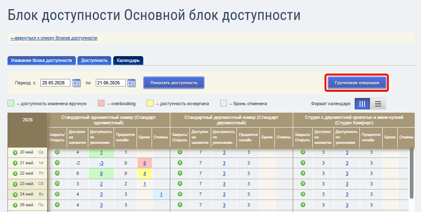Click the green status icon beside date 25 май
Screen dimensions: 421x212
[15, 205]
